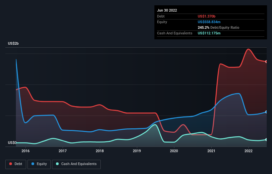Click the Equity row label in tooltip
The width and height of the screenshot is (272, 174).
tap(162, 22)
